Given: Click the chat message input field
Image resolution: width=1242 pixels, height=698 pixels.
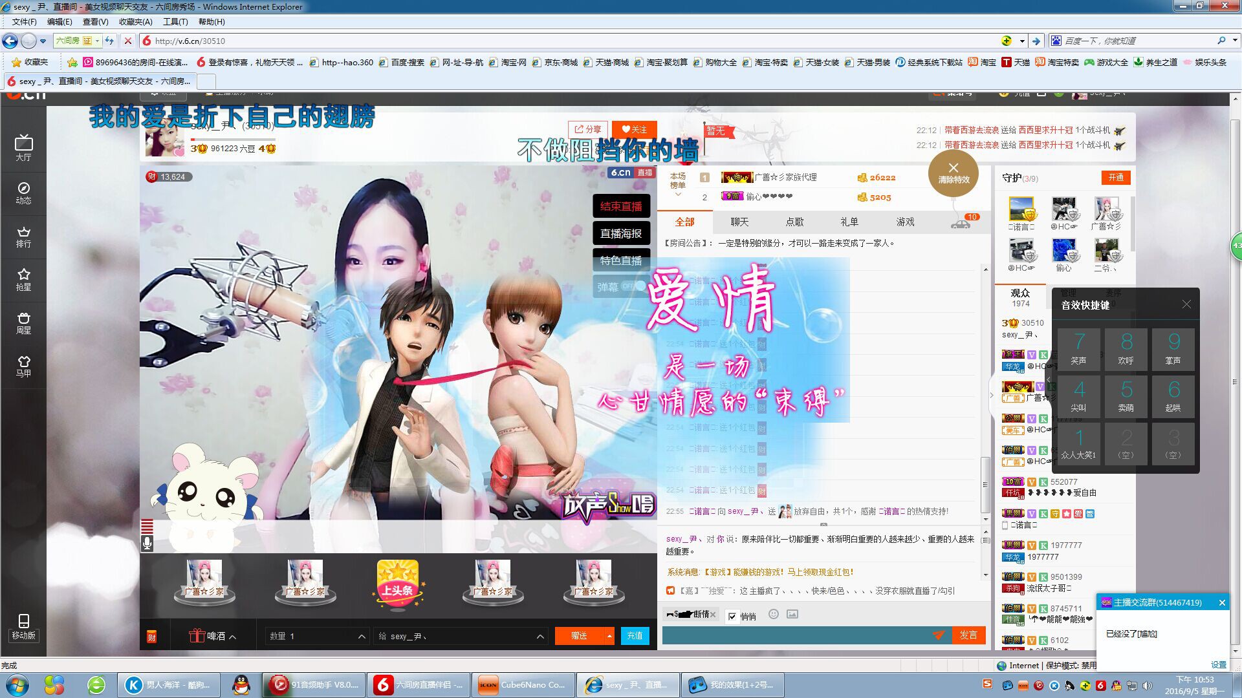Looking at the screenshot, I should [x=797, y=635].
